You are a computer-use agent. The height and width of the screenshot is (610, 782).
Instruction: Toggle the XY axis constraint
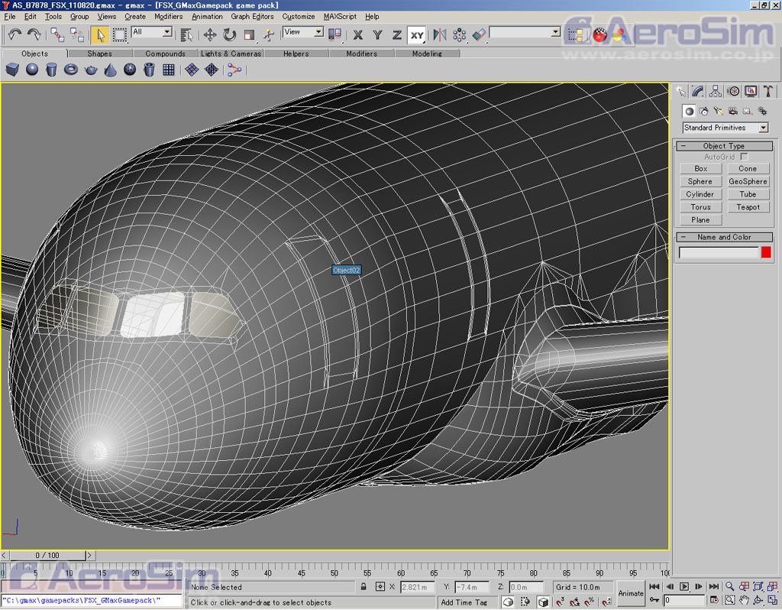(x=417, y=35)
